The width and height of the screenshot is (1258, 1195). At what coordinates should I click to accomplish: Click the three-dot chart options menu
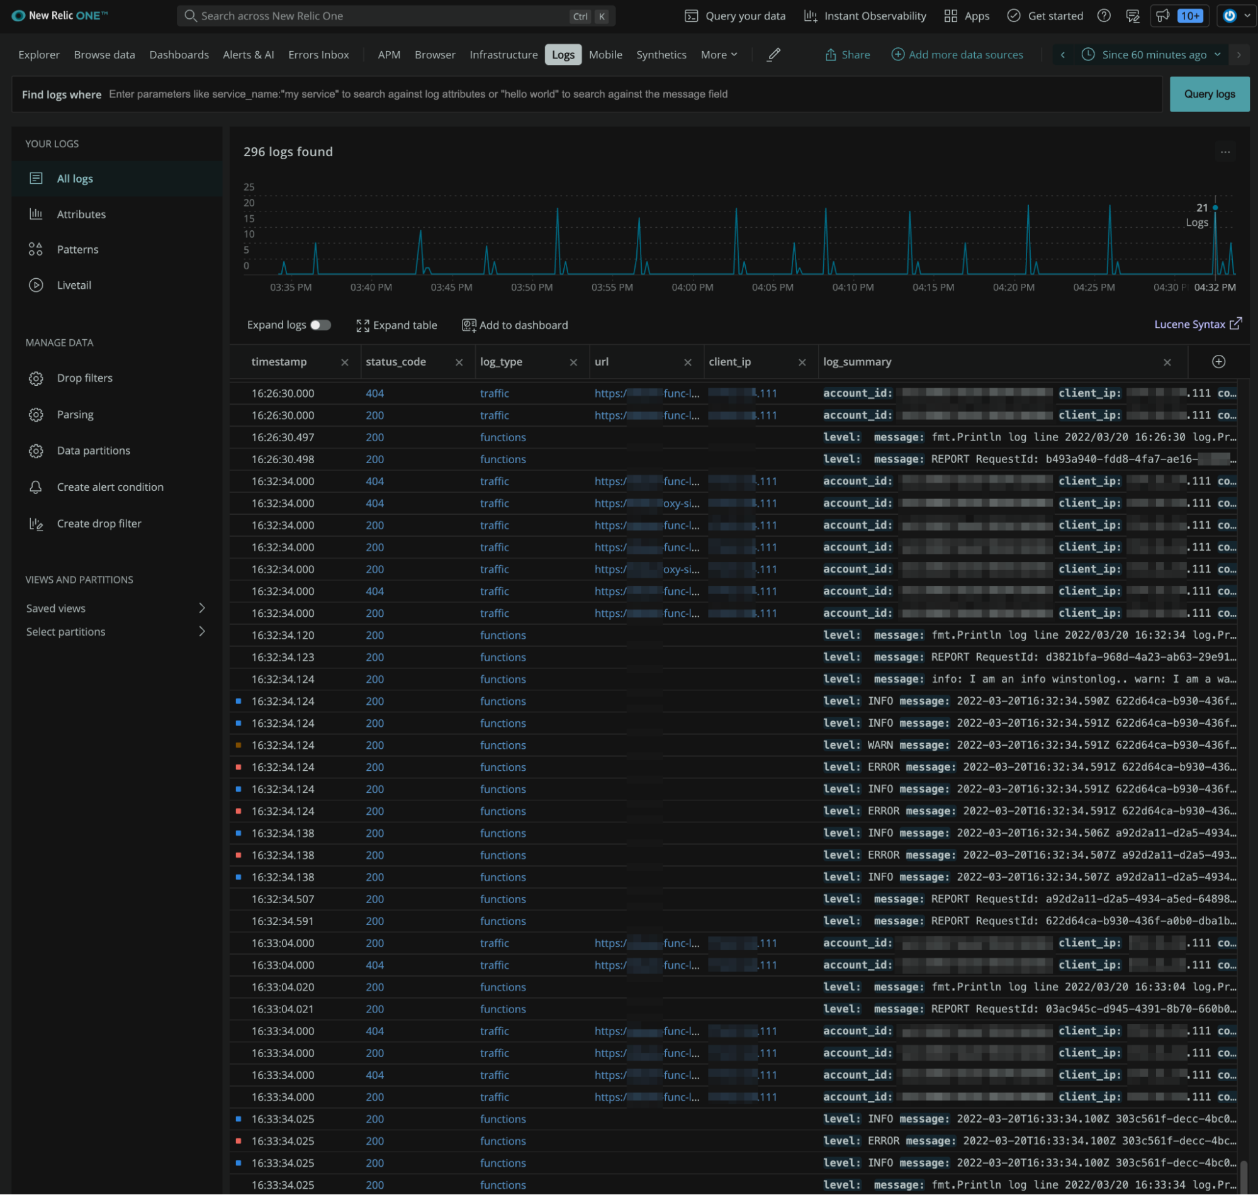(x=1225, y=152)
